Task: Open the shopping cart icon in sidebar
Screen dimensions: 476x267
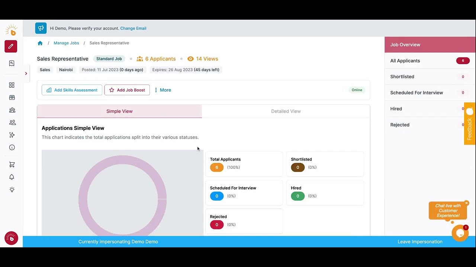Action: pos(12,164)
